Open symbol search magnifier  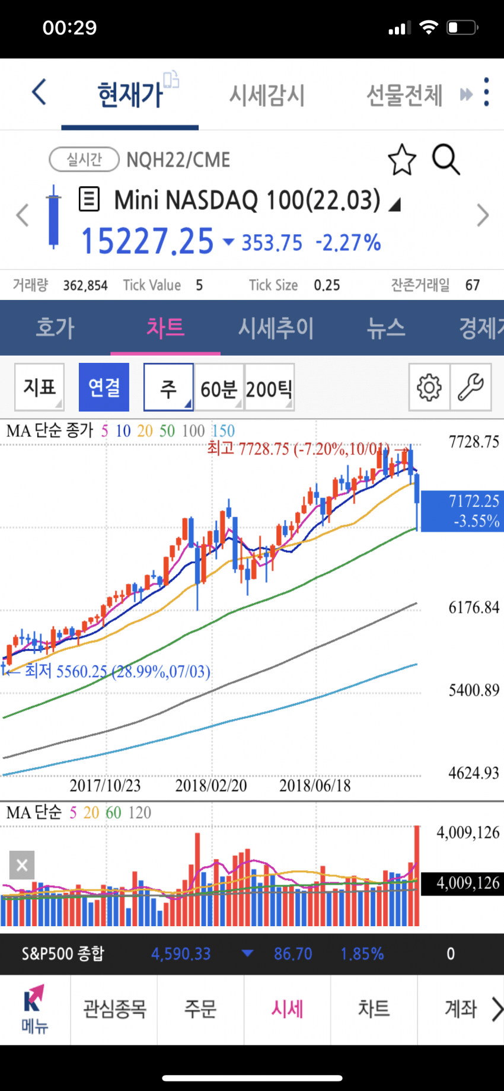(446, 159)
